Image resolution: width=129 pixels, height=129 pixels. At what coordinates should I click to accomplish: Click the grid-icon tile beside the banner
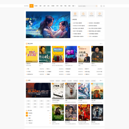tap(75, 14)
